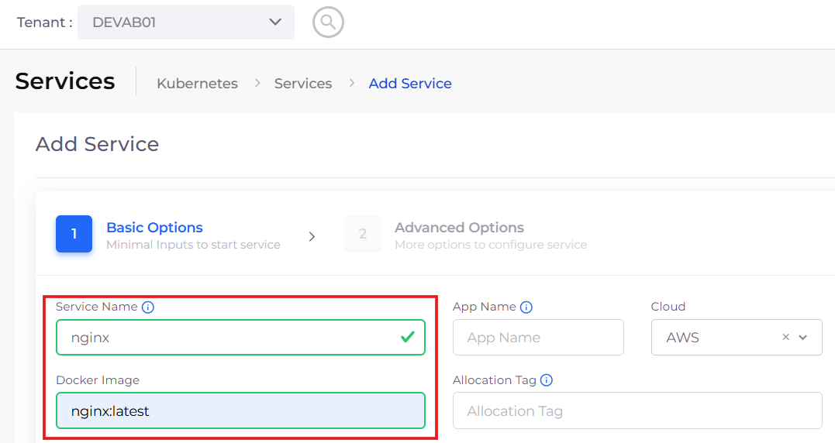Click the step 2 number badge
The image size is (835, 443).
[363, 234]
